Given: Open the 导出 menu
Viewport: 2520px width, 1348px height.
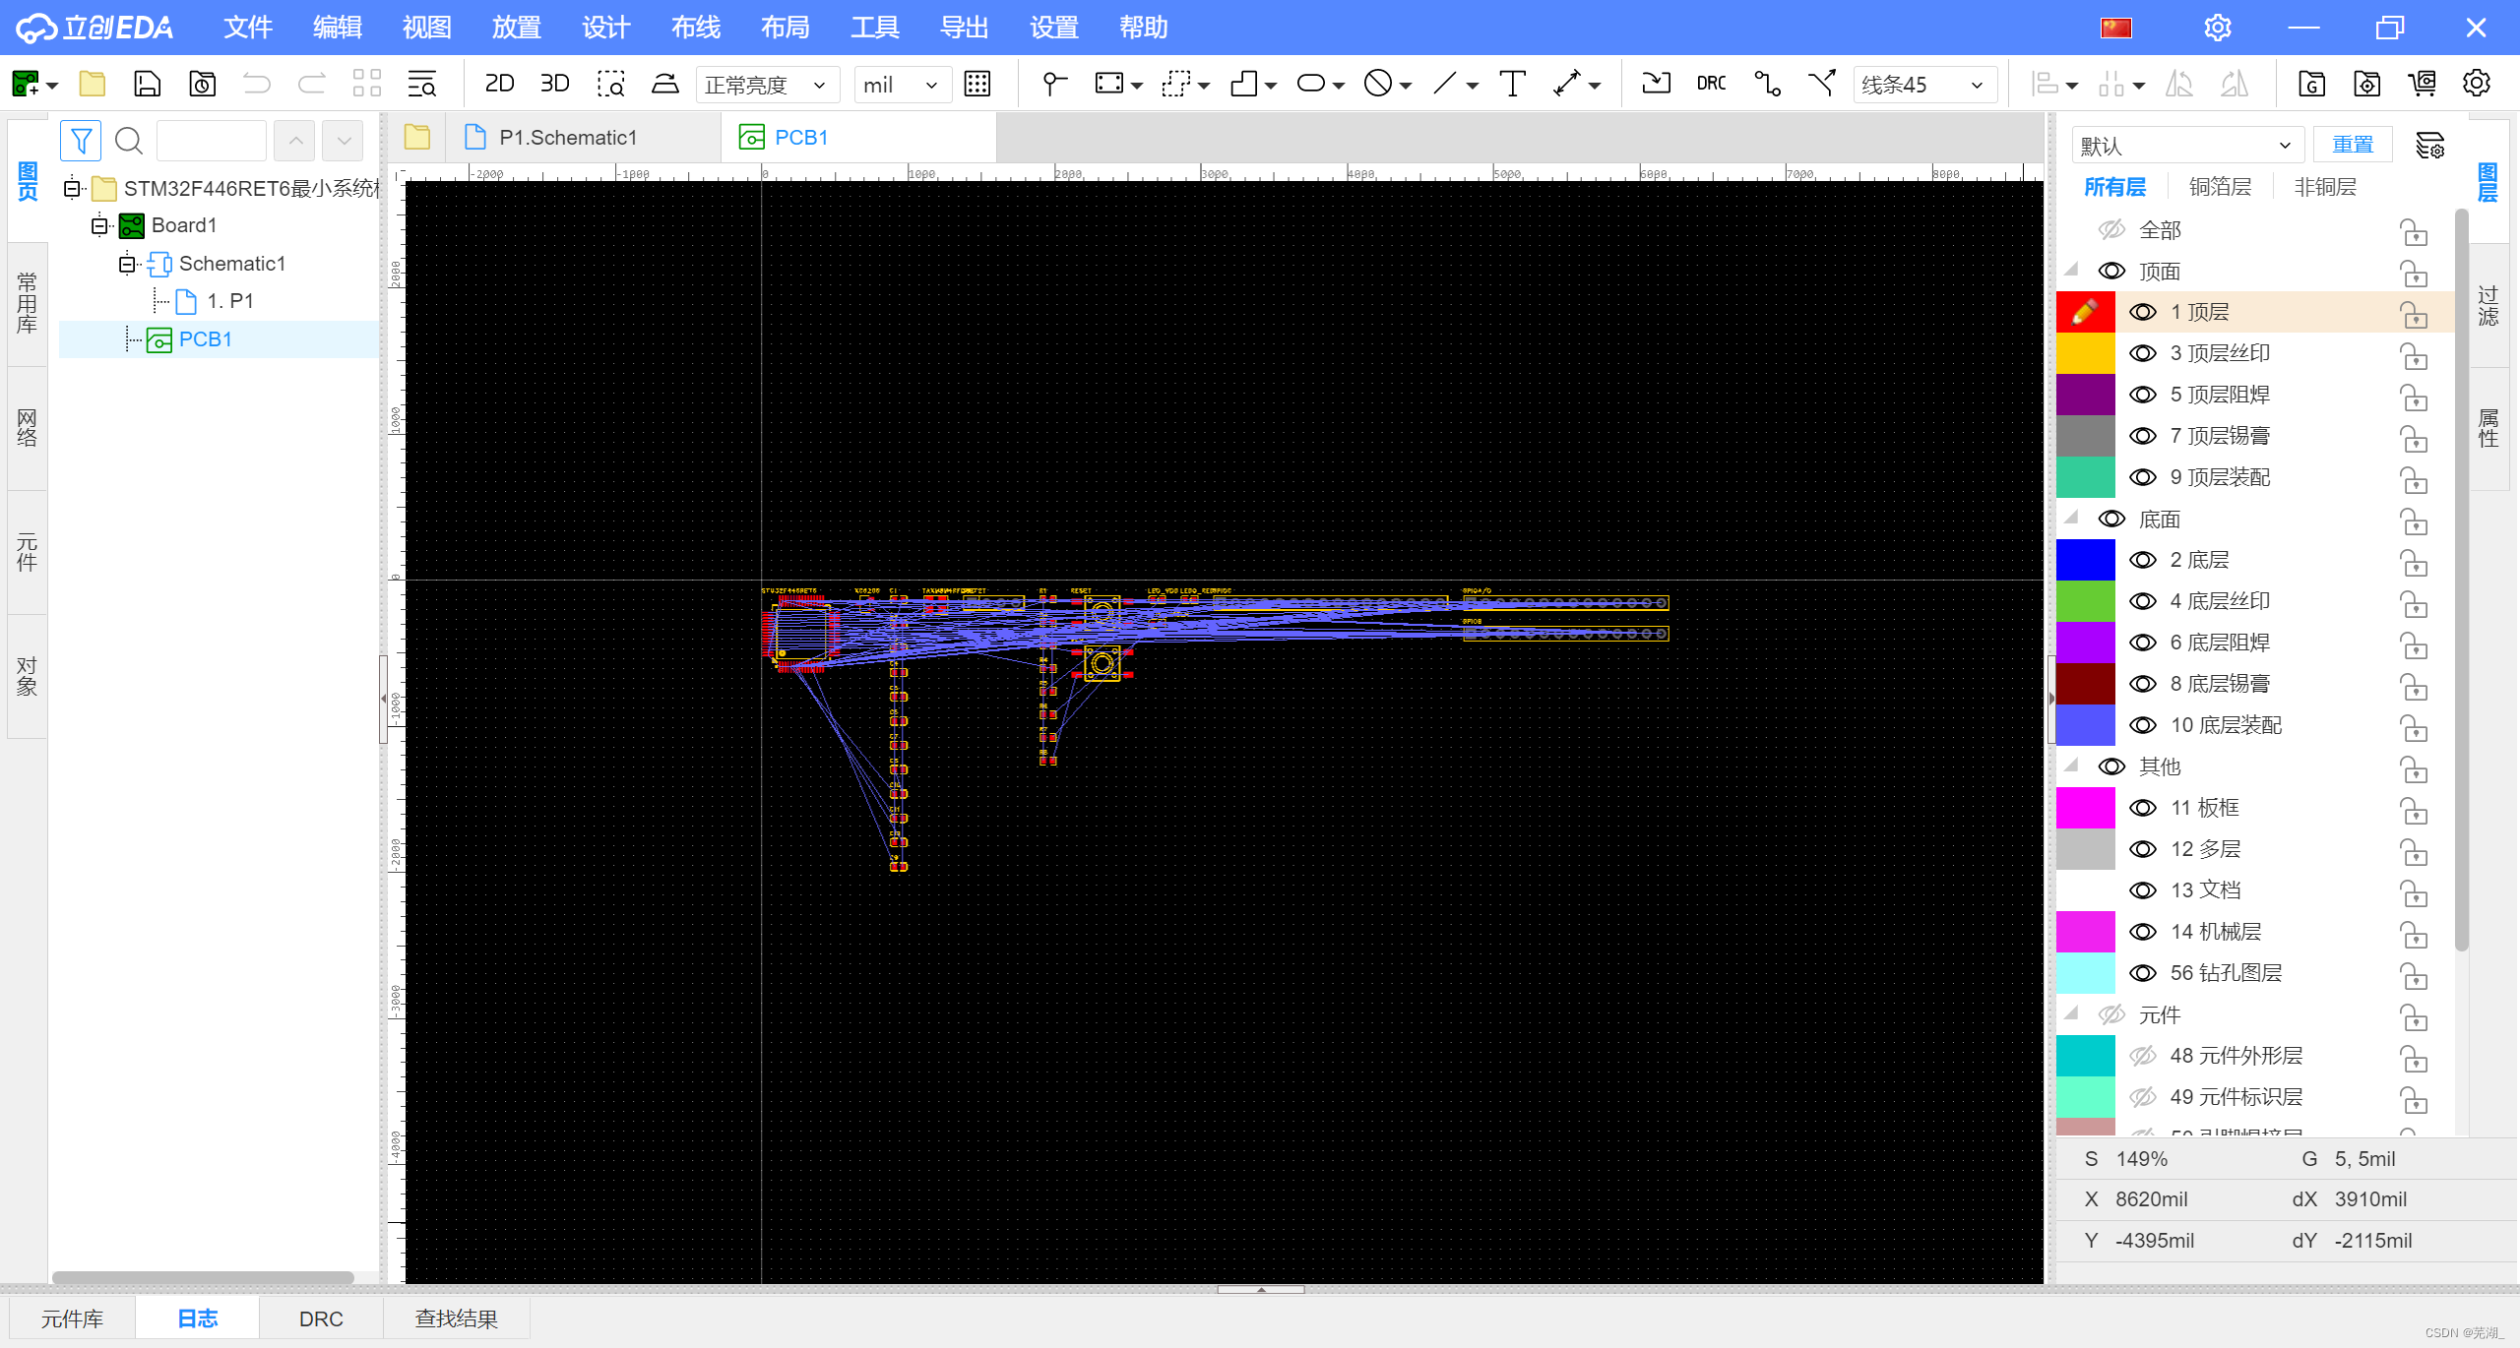Looking at the screenshot, I should [x=964, y=28].
